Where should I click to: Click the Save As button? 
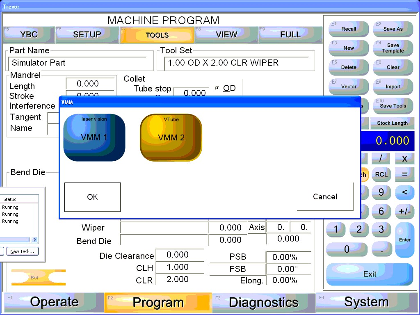click(x=393, y=29)
